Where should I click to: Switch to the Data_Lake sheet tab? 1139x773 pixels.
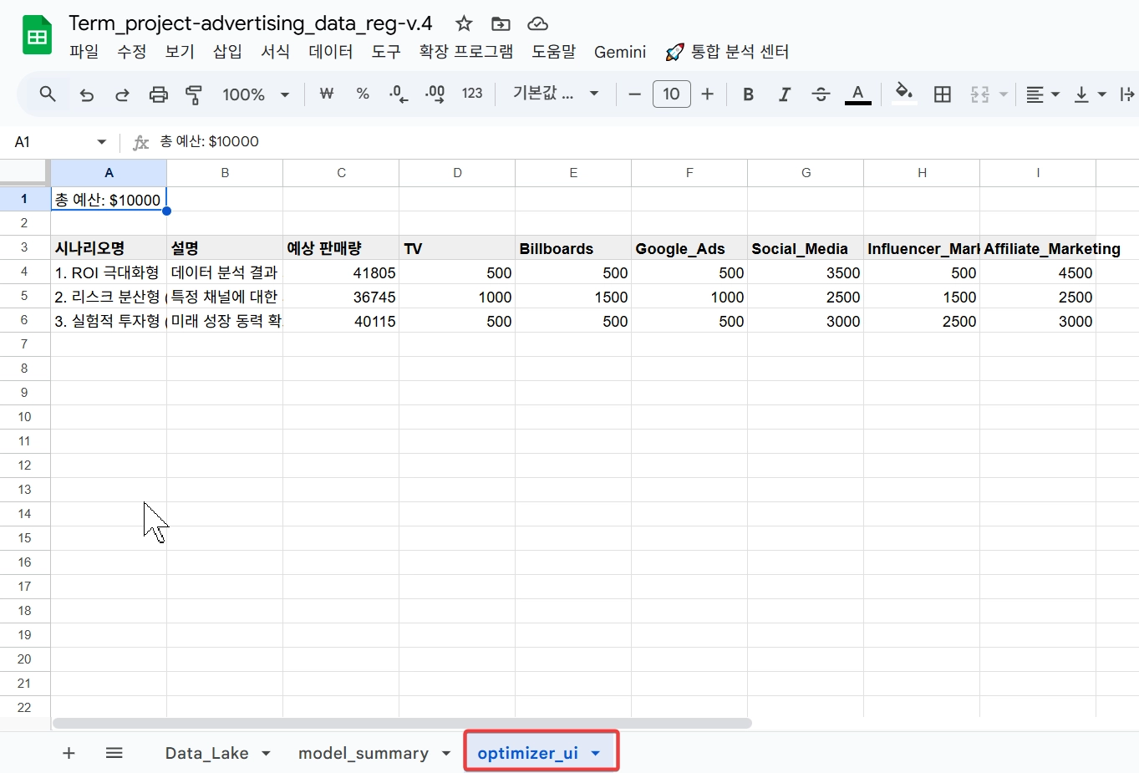tap(206, 753)
